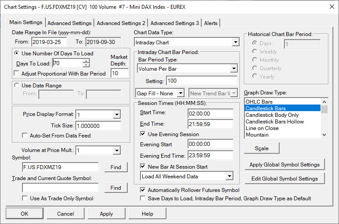Screen dimensions: 339x224
Task: Click the Evening Start time field
Action: (210, 144)
